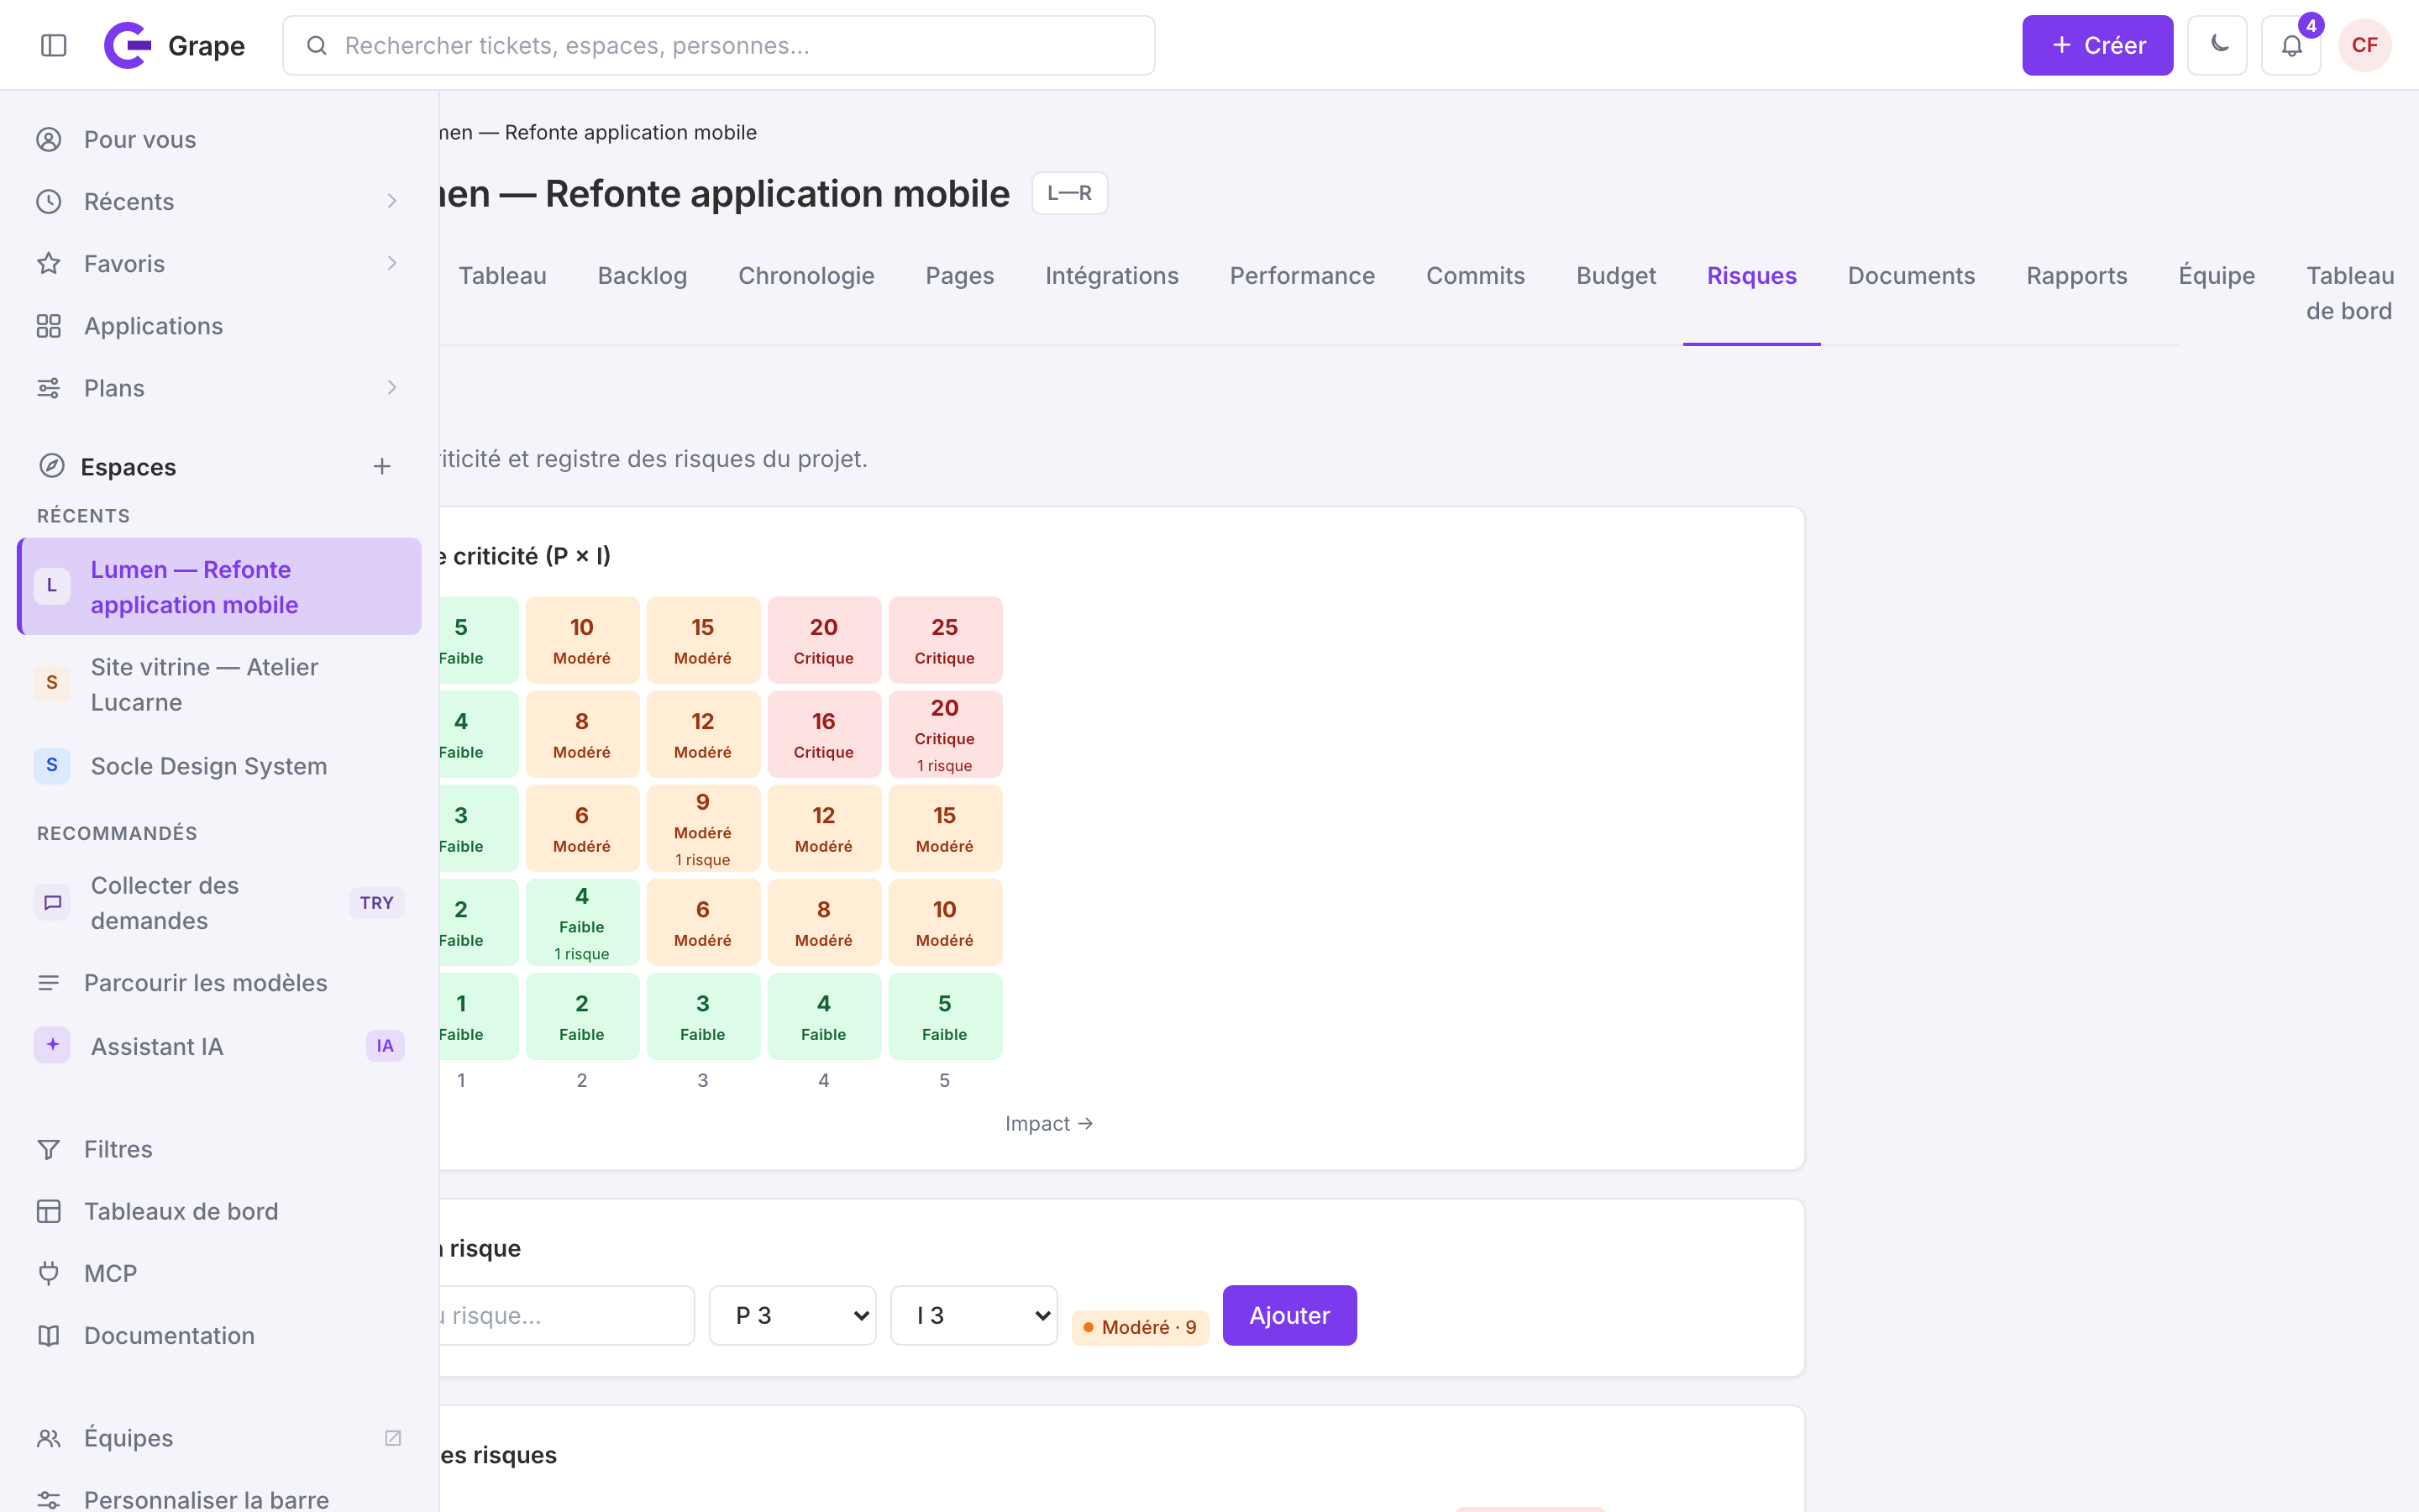This screenshot has width=2419, height=1512.
Task: Switch to the Documents tab
Action: 1911,276
